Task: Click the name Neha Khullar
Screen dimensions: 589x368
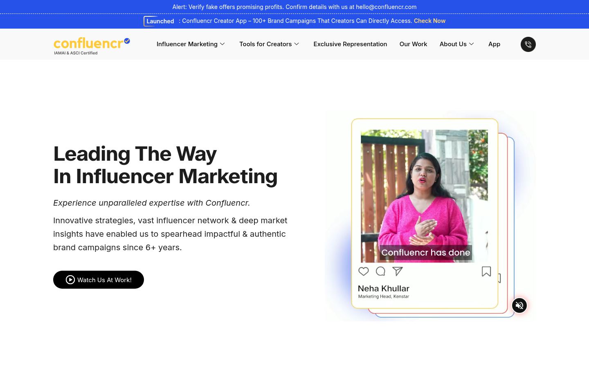Action: click(384, 288)
